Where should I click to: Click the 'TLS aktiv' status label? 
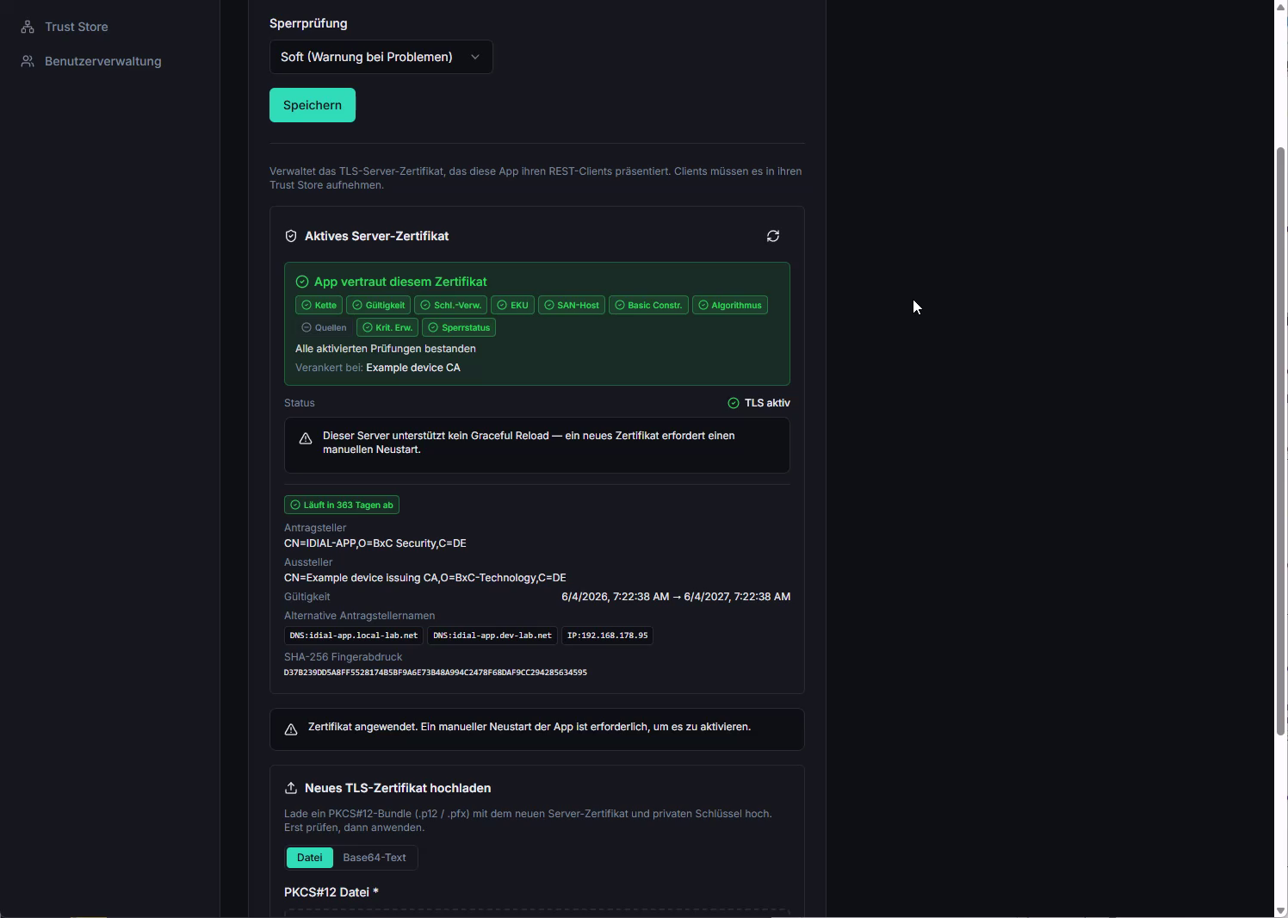click(x=767, y=403)
